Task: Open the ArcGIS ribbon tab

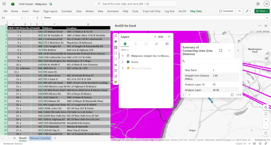Action: pos(182,11)
